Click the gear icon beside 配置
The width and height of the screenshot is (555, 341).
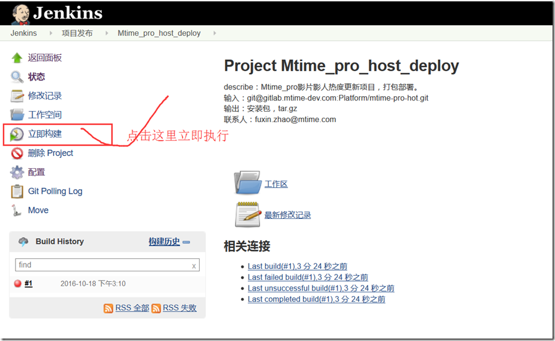pyautogui.click(x=17, y=173)
